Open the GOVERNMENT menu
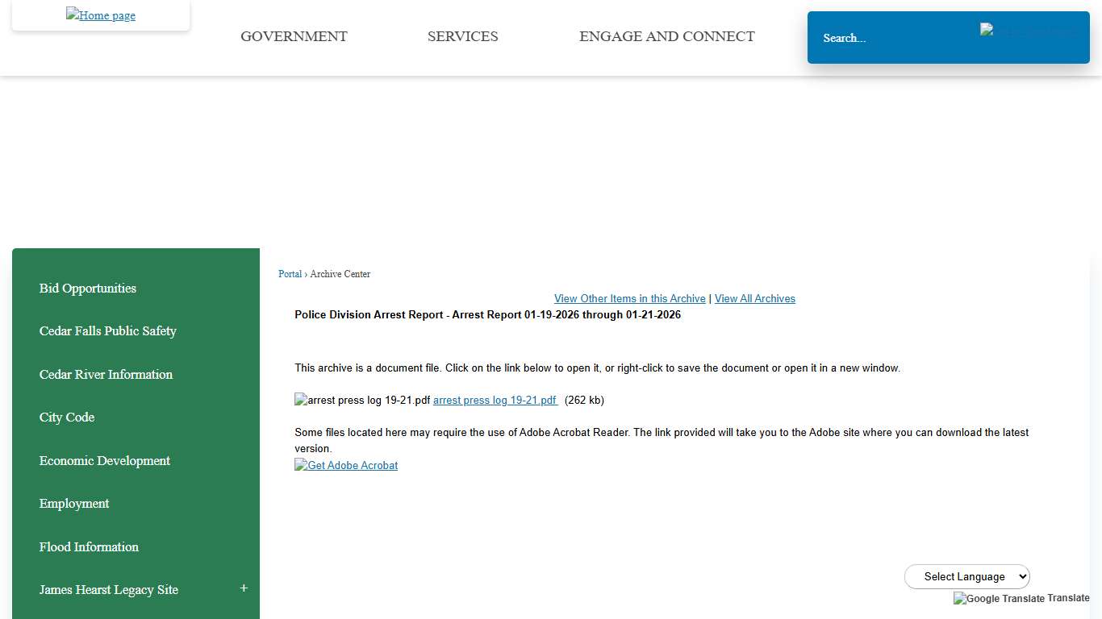Screen dimensions: 1102x619 click(294, 36)
